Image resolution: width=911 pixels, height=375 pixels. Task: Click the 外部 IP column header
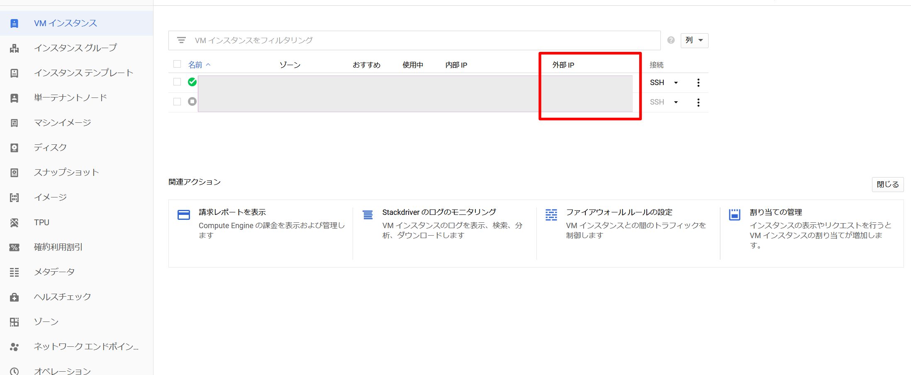(x=563, y=65)
